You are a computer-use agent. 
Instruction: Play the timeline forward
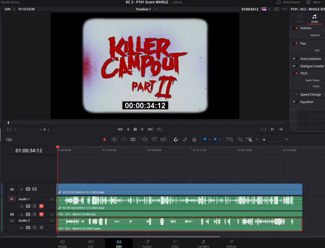142,129
